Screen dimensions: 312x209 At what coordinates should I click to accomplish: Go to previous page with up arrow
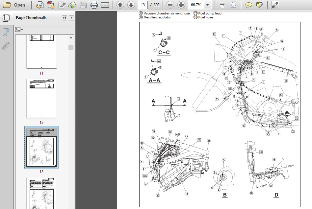click(120, 5)
